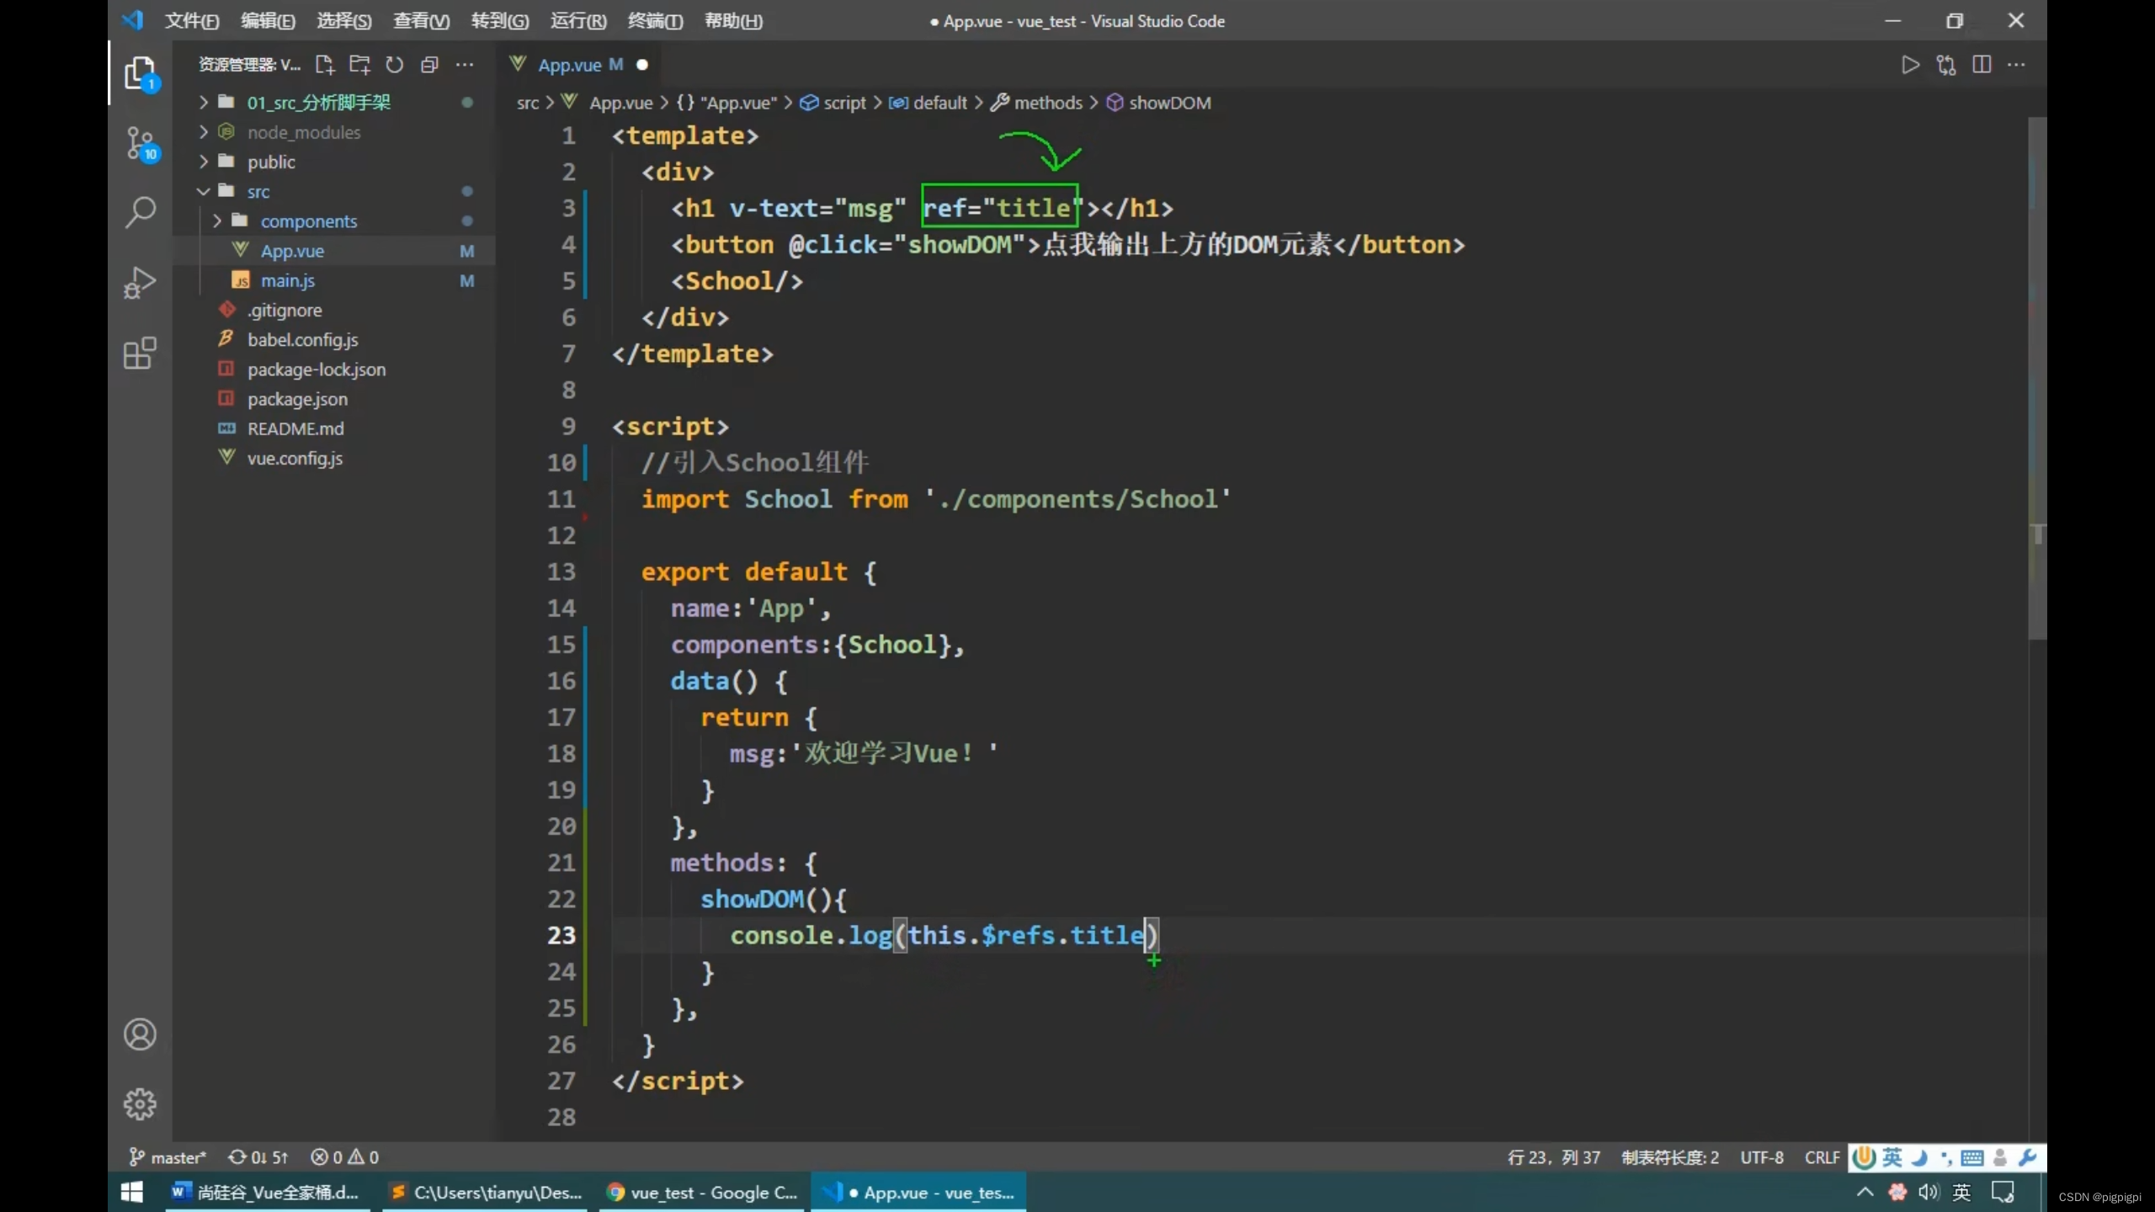Show hidden tray icons arrow
This screenshot has width=2155, height=1212.
pos(1865,1193)
